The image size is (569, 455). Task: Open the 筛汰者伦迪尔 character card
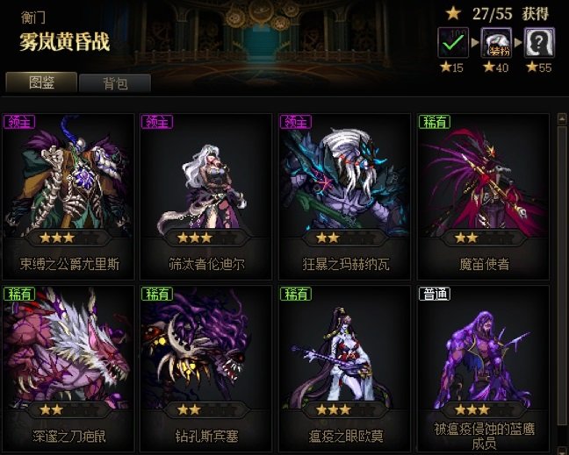pyautogui.click(x=206, y=196)
